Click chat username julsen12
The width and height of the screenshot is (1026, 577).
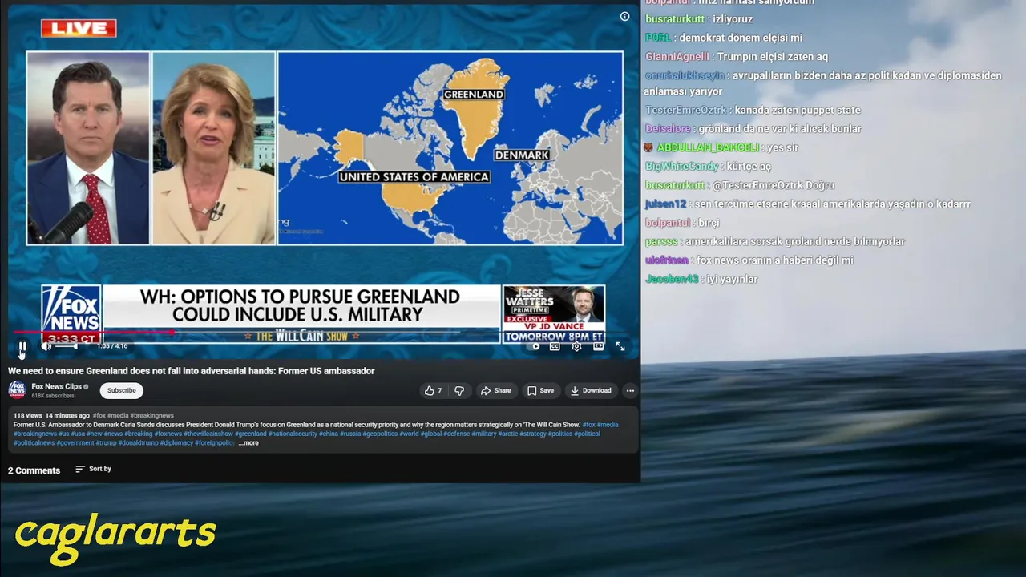(x=665, y=204)
